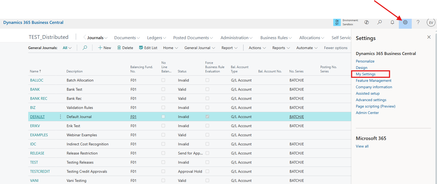Open the notifications bell

click(392, 23)
